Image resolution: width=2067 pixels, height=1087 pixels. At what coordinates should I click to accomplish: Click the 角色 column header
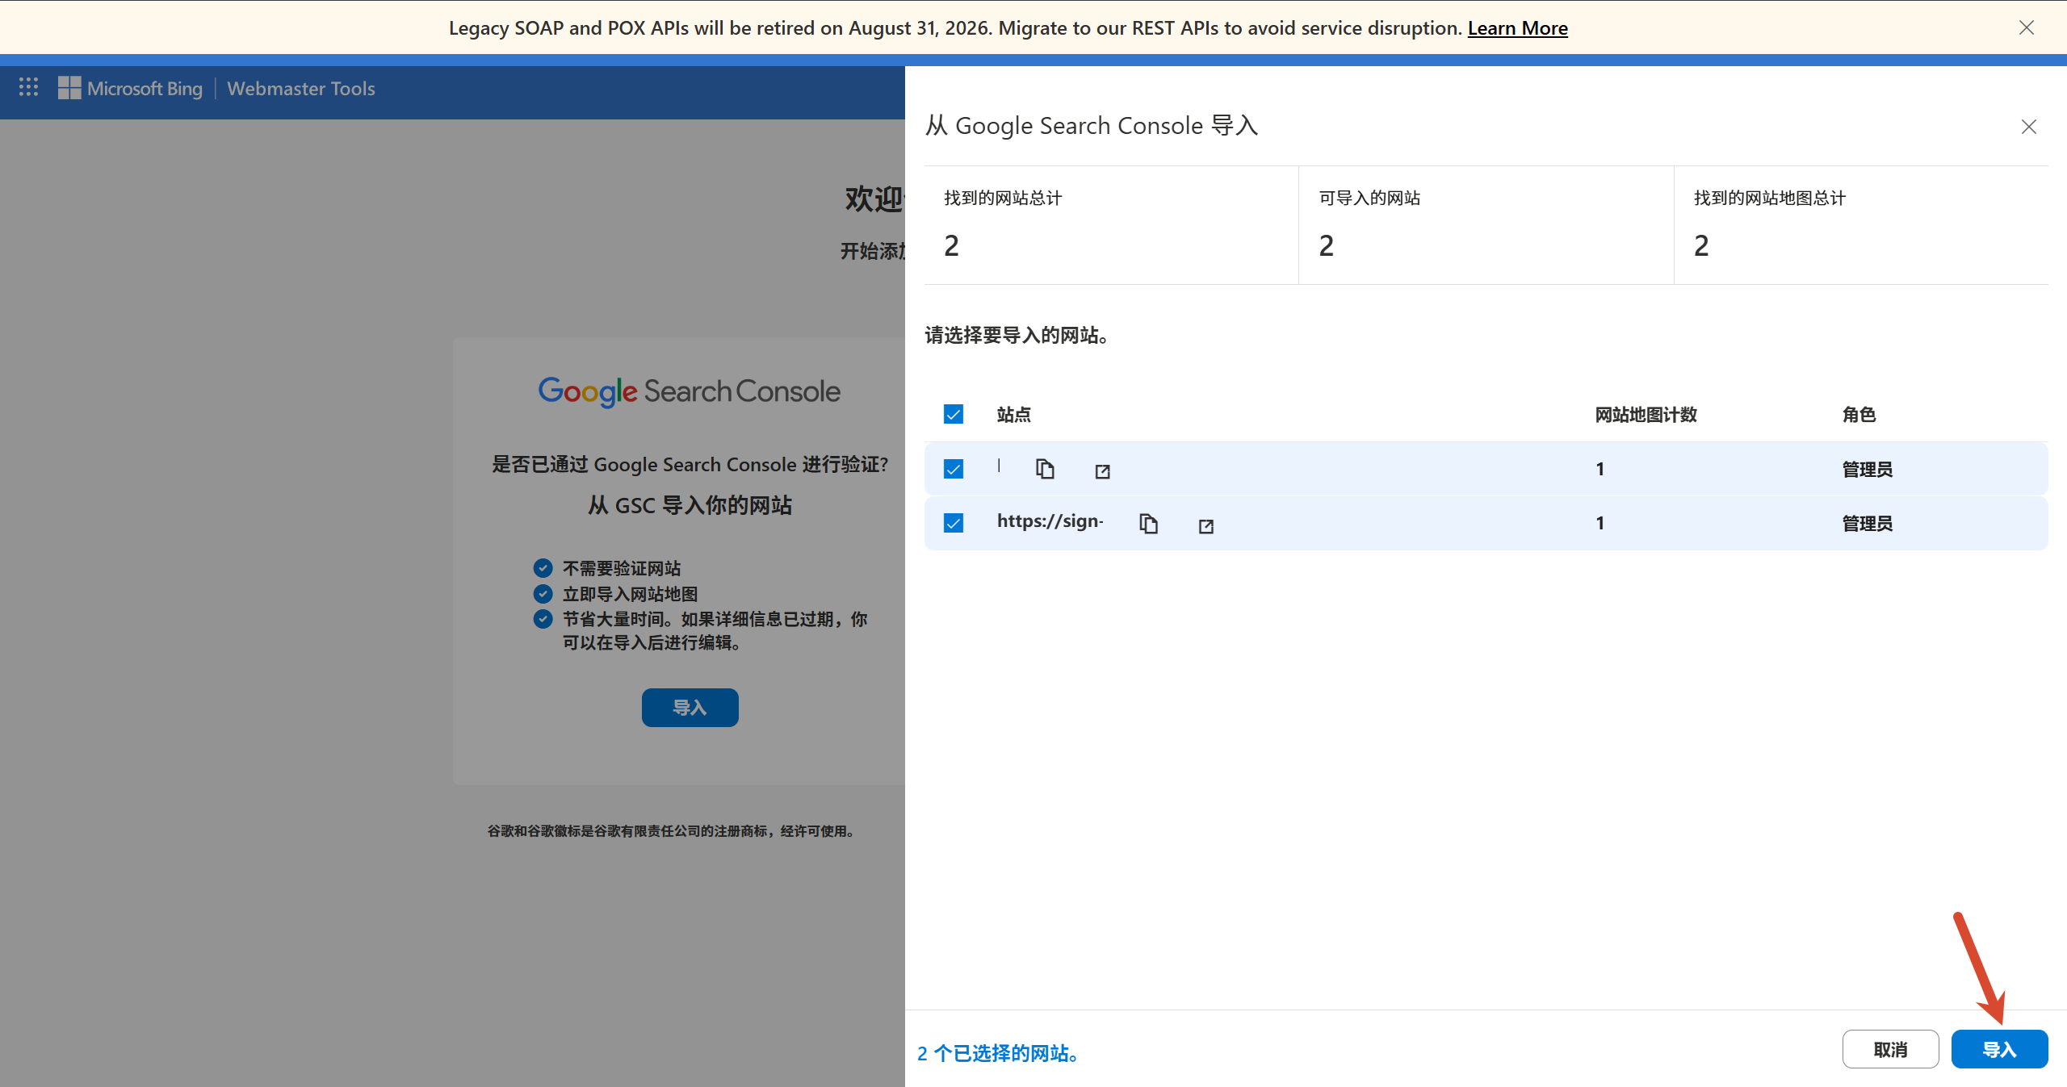pyautogui.click(x=1859, y=415)
